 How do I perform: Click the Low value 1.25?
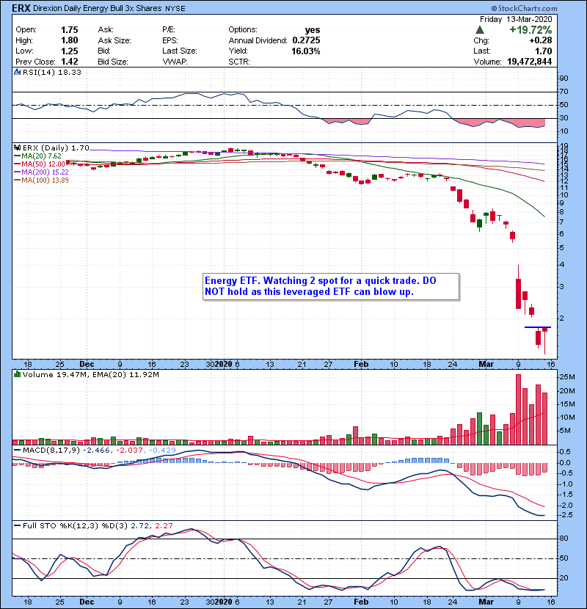pos(70,51)
